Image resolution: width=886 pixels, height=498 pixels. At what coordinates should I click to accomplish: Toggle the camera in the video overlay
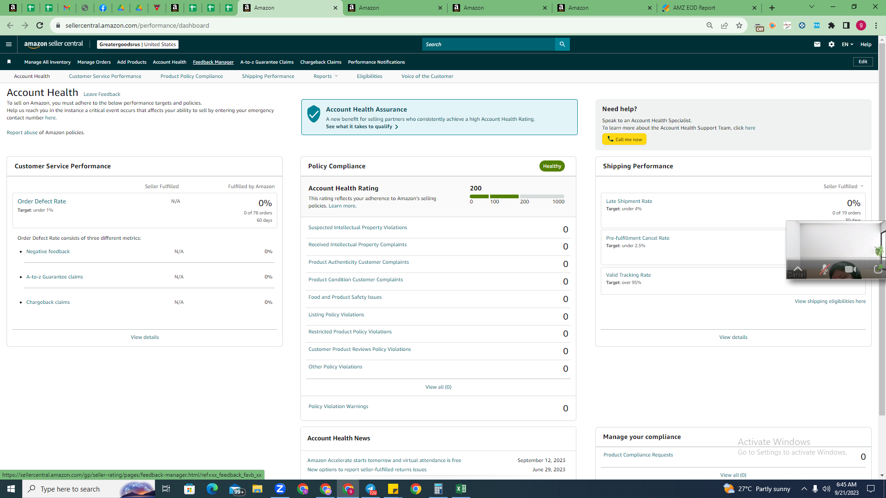(850, 269)
